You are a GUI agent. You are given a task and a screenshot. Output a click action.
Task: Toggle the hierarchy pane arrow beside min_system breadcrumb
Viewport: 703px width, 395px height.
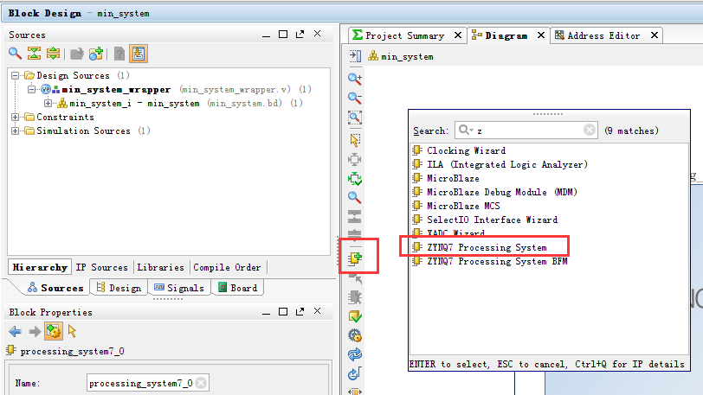[355, 56]
